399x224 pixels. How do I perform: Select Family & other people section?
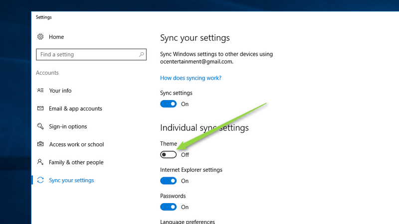pyautogui.click(x=76, y=162)
